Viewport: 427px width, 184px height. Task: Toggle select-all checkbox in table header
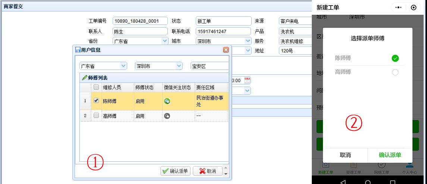pos(96,87)
